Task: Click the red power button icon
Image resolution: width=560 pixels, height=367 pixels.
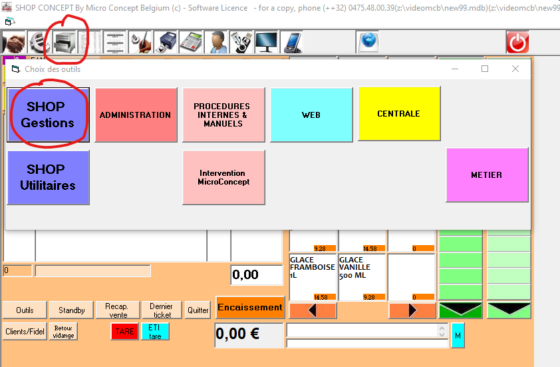Action: tap(517, 42)
